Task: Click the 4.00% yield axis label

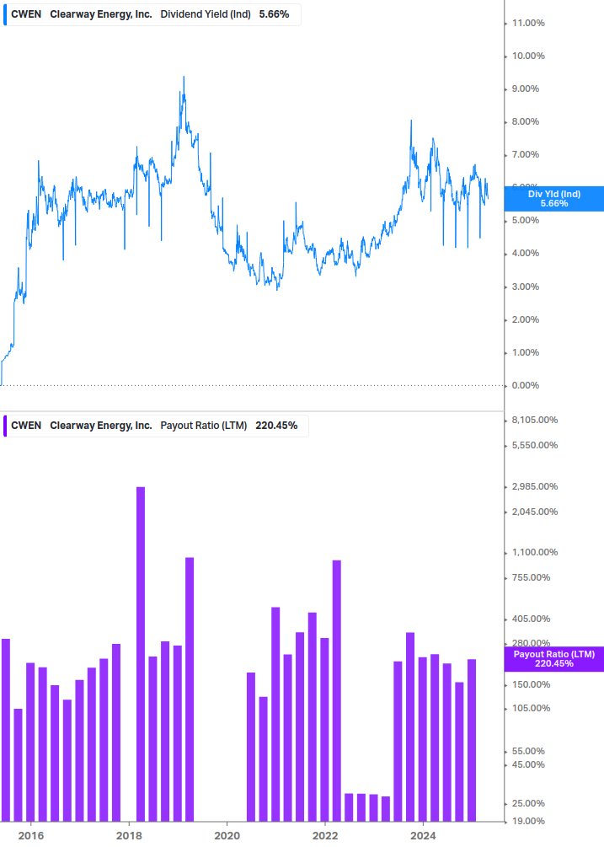Action: pos(525,254)
